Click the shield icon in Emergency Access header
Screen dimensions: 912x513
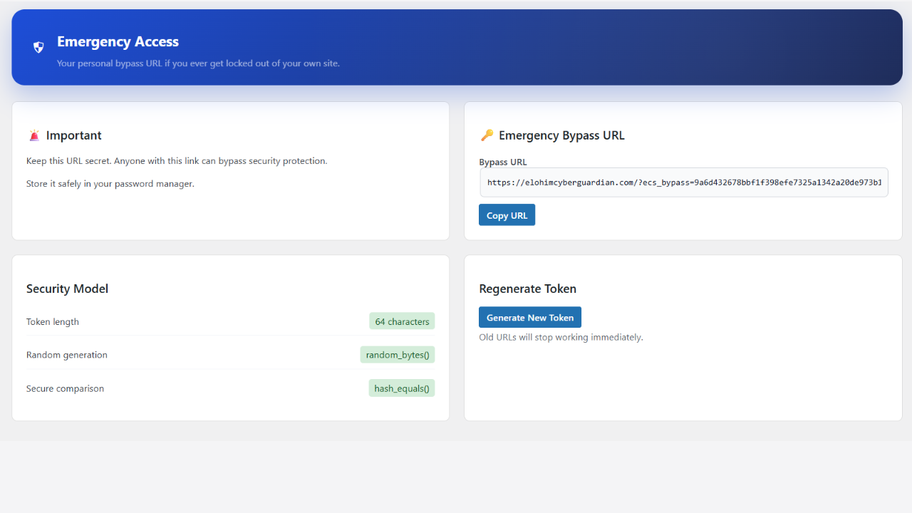pyautogui.click(x=38, y=47)
